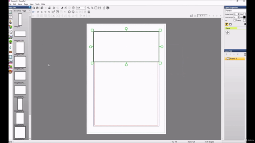Select the 3D cube items category icon
The image size is (255, 143).
tap(10, 27)
